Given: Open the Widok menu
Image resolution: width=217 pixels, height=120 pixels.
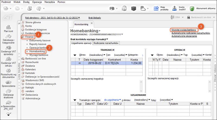Looking at the screenshot, I should 17,2.
